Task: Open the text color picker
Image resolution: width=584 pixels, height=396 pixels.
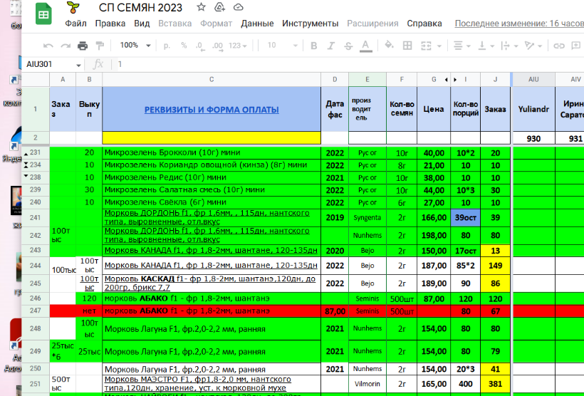Action: click(x=365, y=46)
